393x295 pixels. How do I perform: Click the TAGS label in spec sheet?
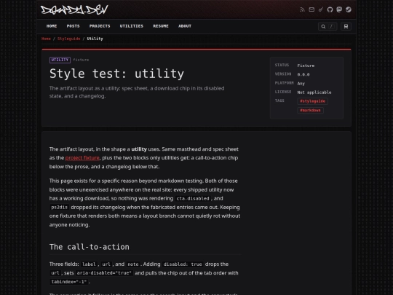pyautogui.click(x=279, y=101)
